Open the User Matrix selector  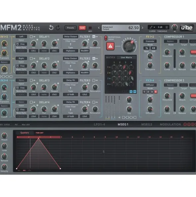[126, 57]
